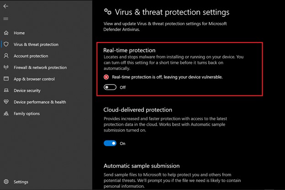Open Family options label in sidebar
Viewport: 285px width, 190px height.
pos(26,114)
